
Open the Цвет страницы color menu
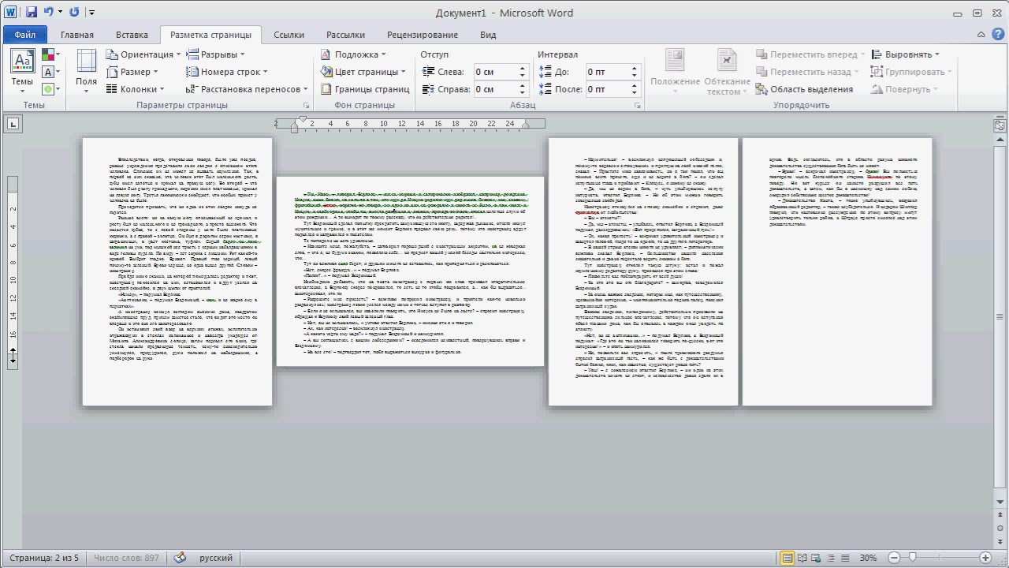[x=363, y=72]
